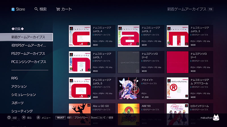227x127 pixels.
Task: Click ナムコミュージアムVOL.1 title text
Action: [102, 55]
